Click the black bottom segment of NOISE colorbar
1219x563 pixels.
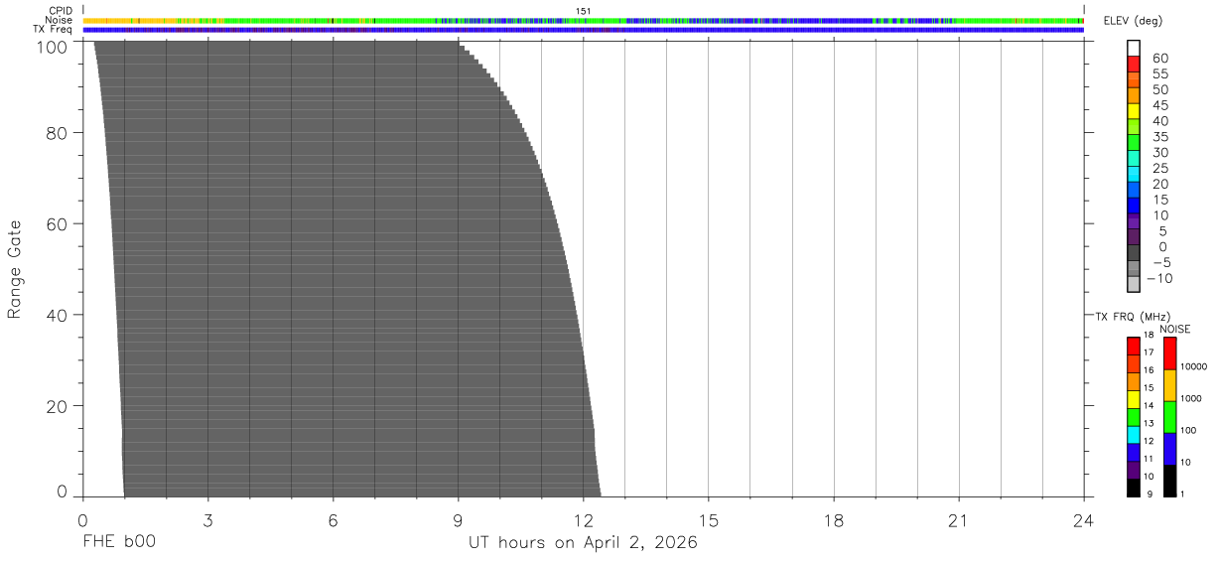pos(1169,481)
